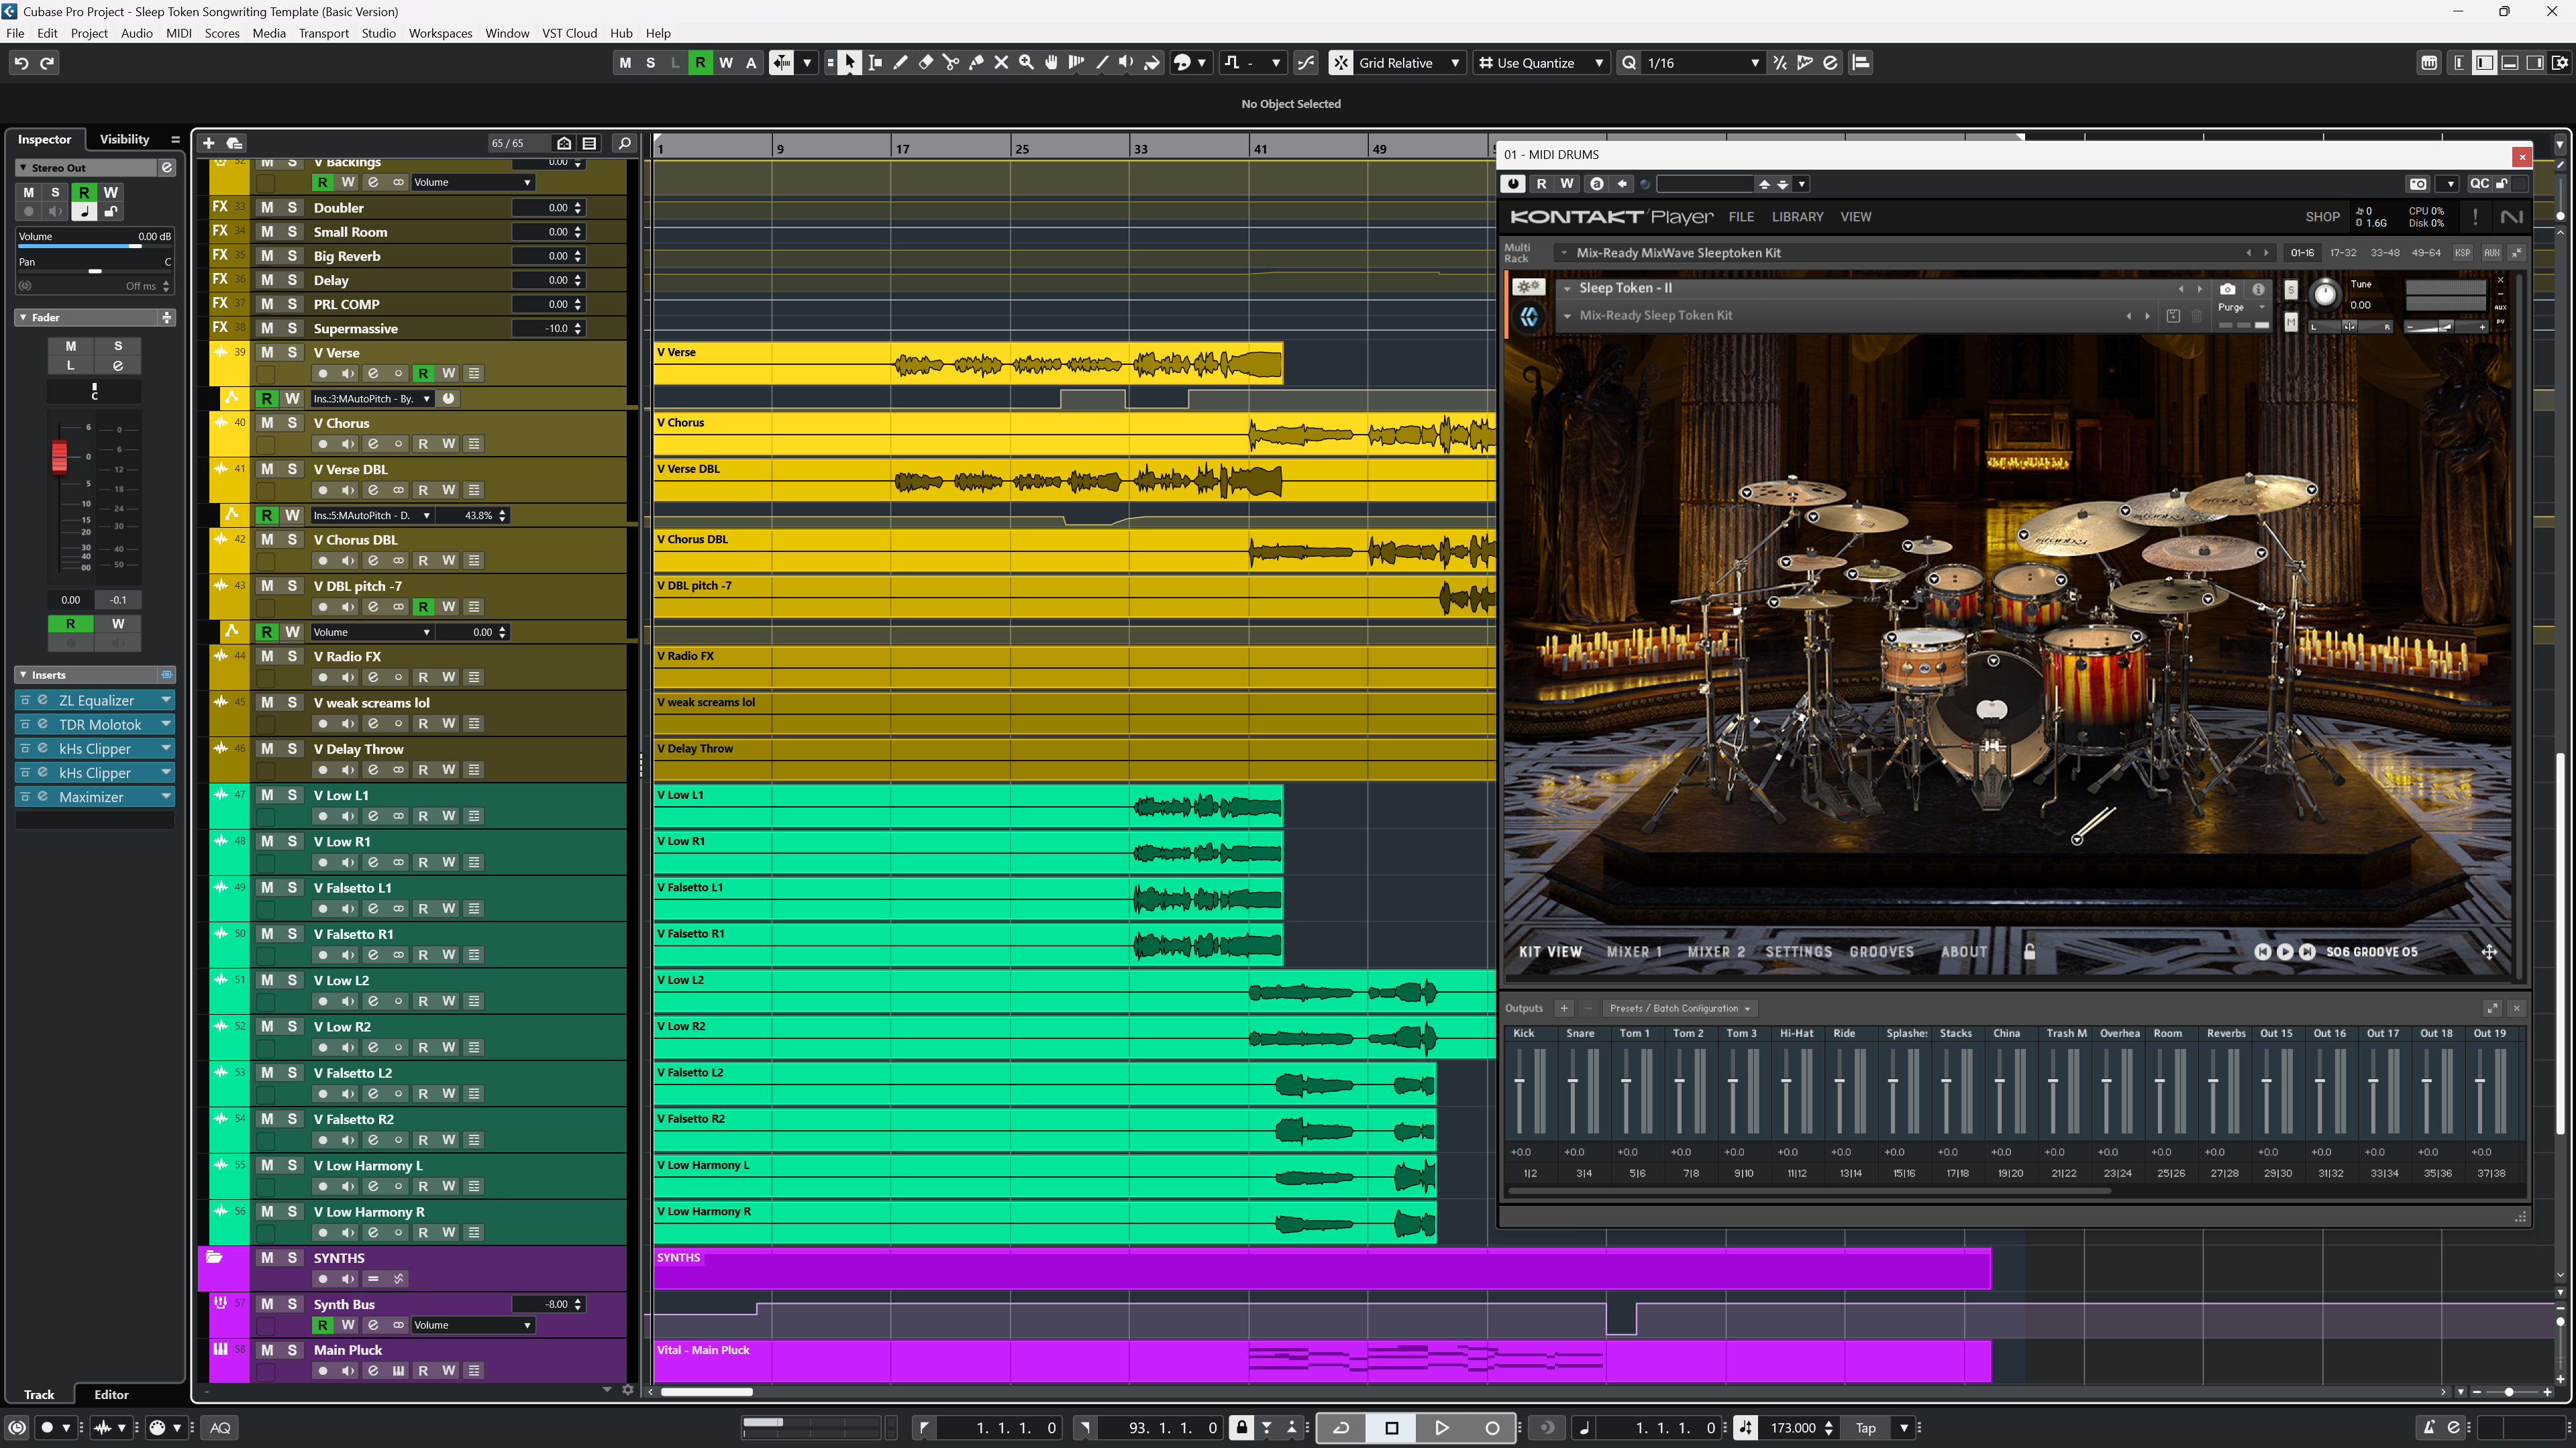Adjust the Kontakt Tune knob
The height and width of the screenshot is (1448, 2576).
2325,294
